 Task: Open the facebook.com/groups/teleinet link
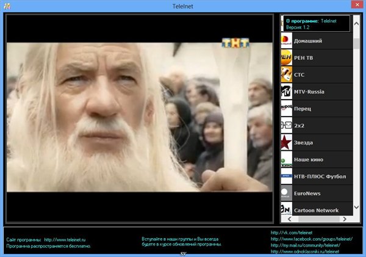pyautogui.click(x=312, y=239)
